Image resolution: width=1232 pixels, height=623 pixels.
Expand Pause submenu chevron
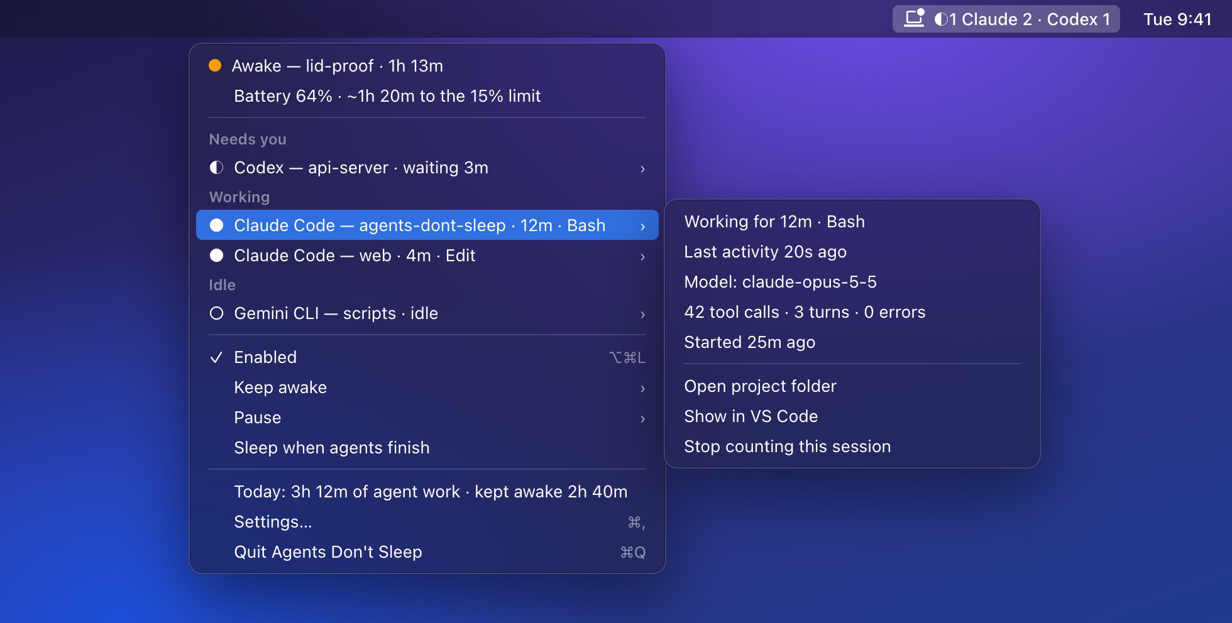(x=642, y=418)
